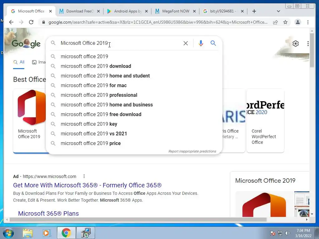Click the Google doodle logo

pyautogui.click(x=26, y=44)
